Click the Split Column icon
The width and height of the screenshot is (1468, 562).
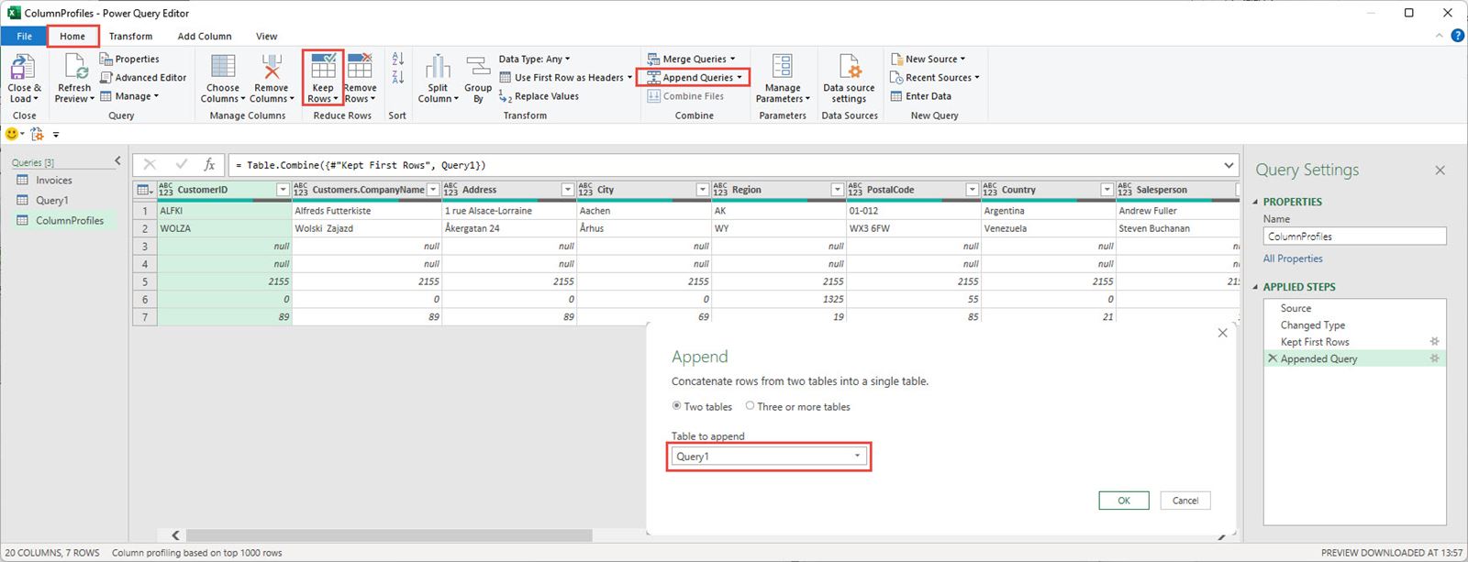click(x=438, y=68)
